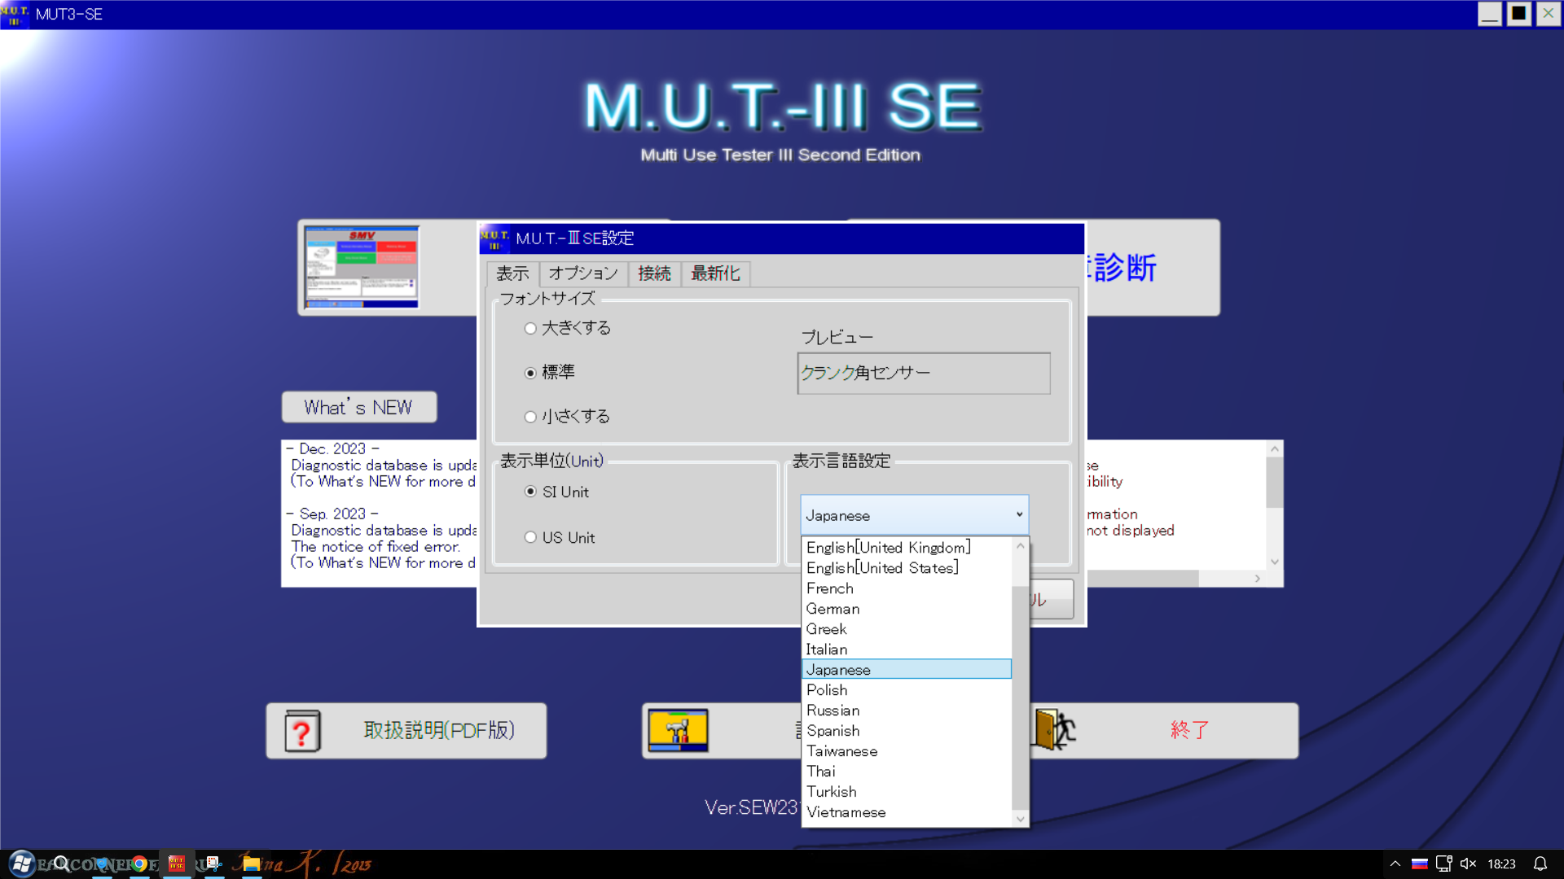Open File Explorer from taskbar

(252, 864)
